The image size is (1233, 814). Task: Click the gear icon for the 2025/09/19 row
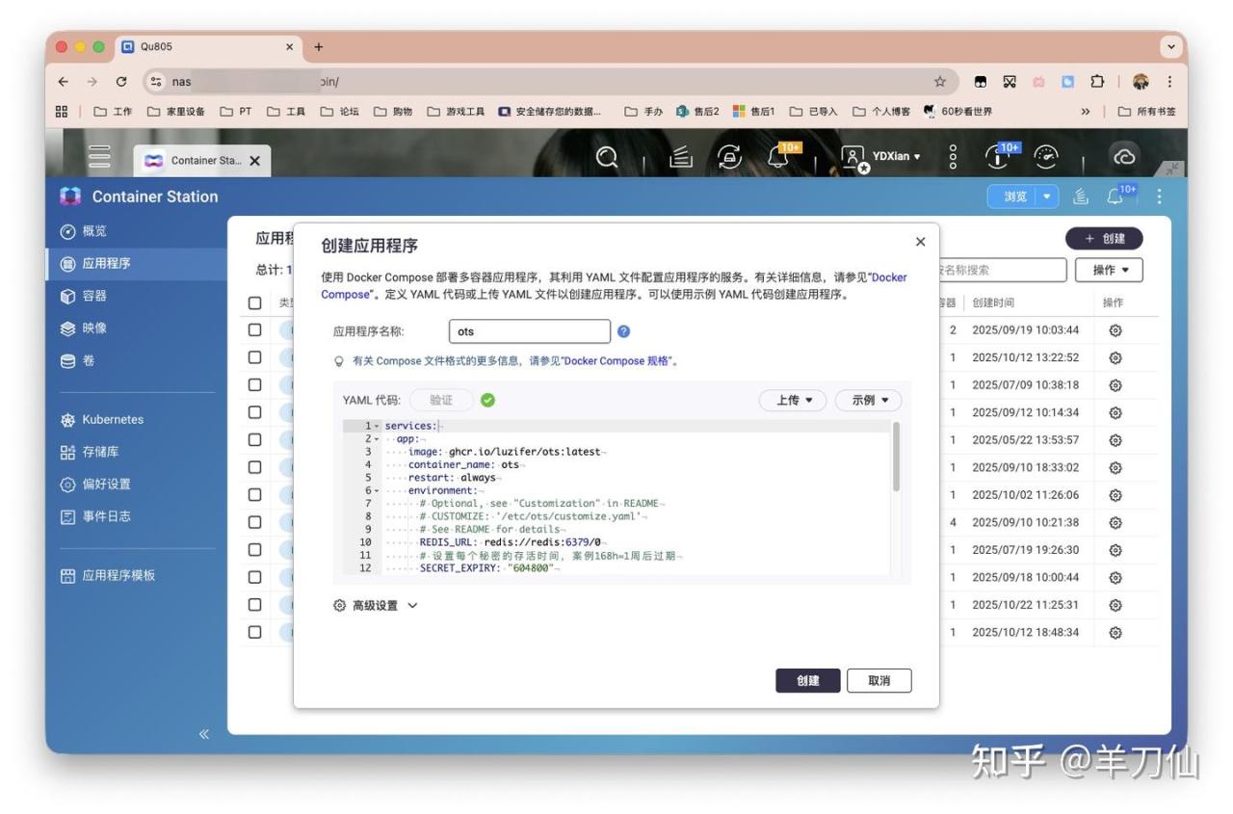(1115, 330)
